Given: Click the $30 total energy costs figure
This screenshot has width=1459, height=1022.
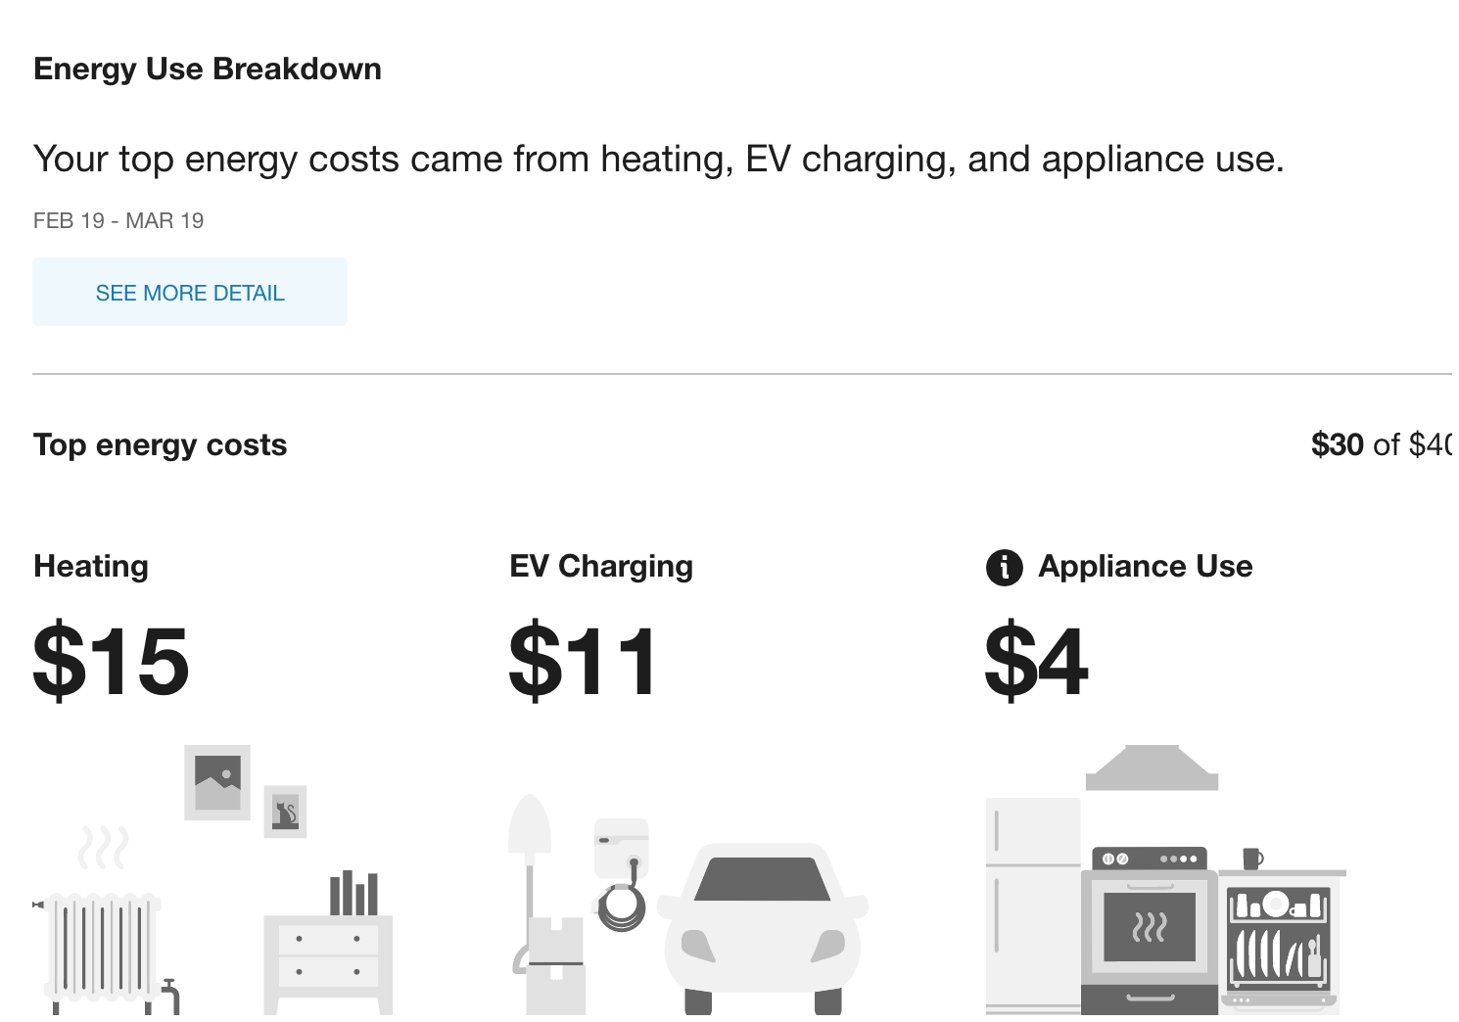Looking at the screenshot, I should click(1337, 445).
